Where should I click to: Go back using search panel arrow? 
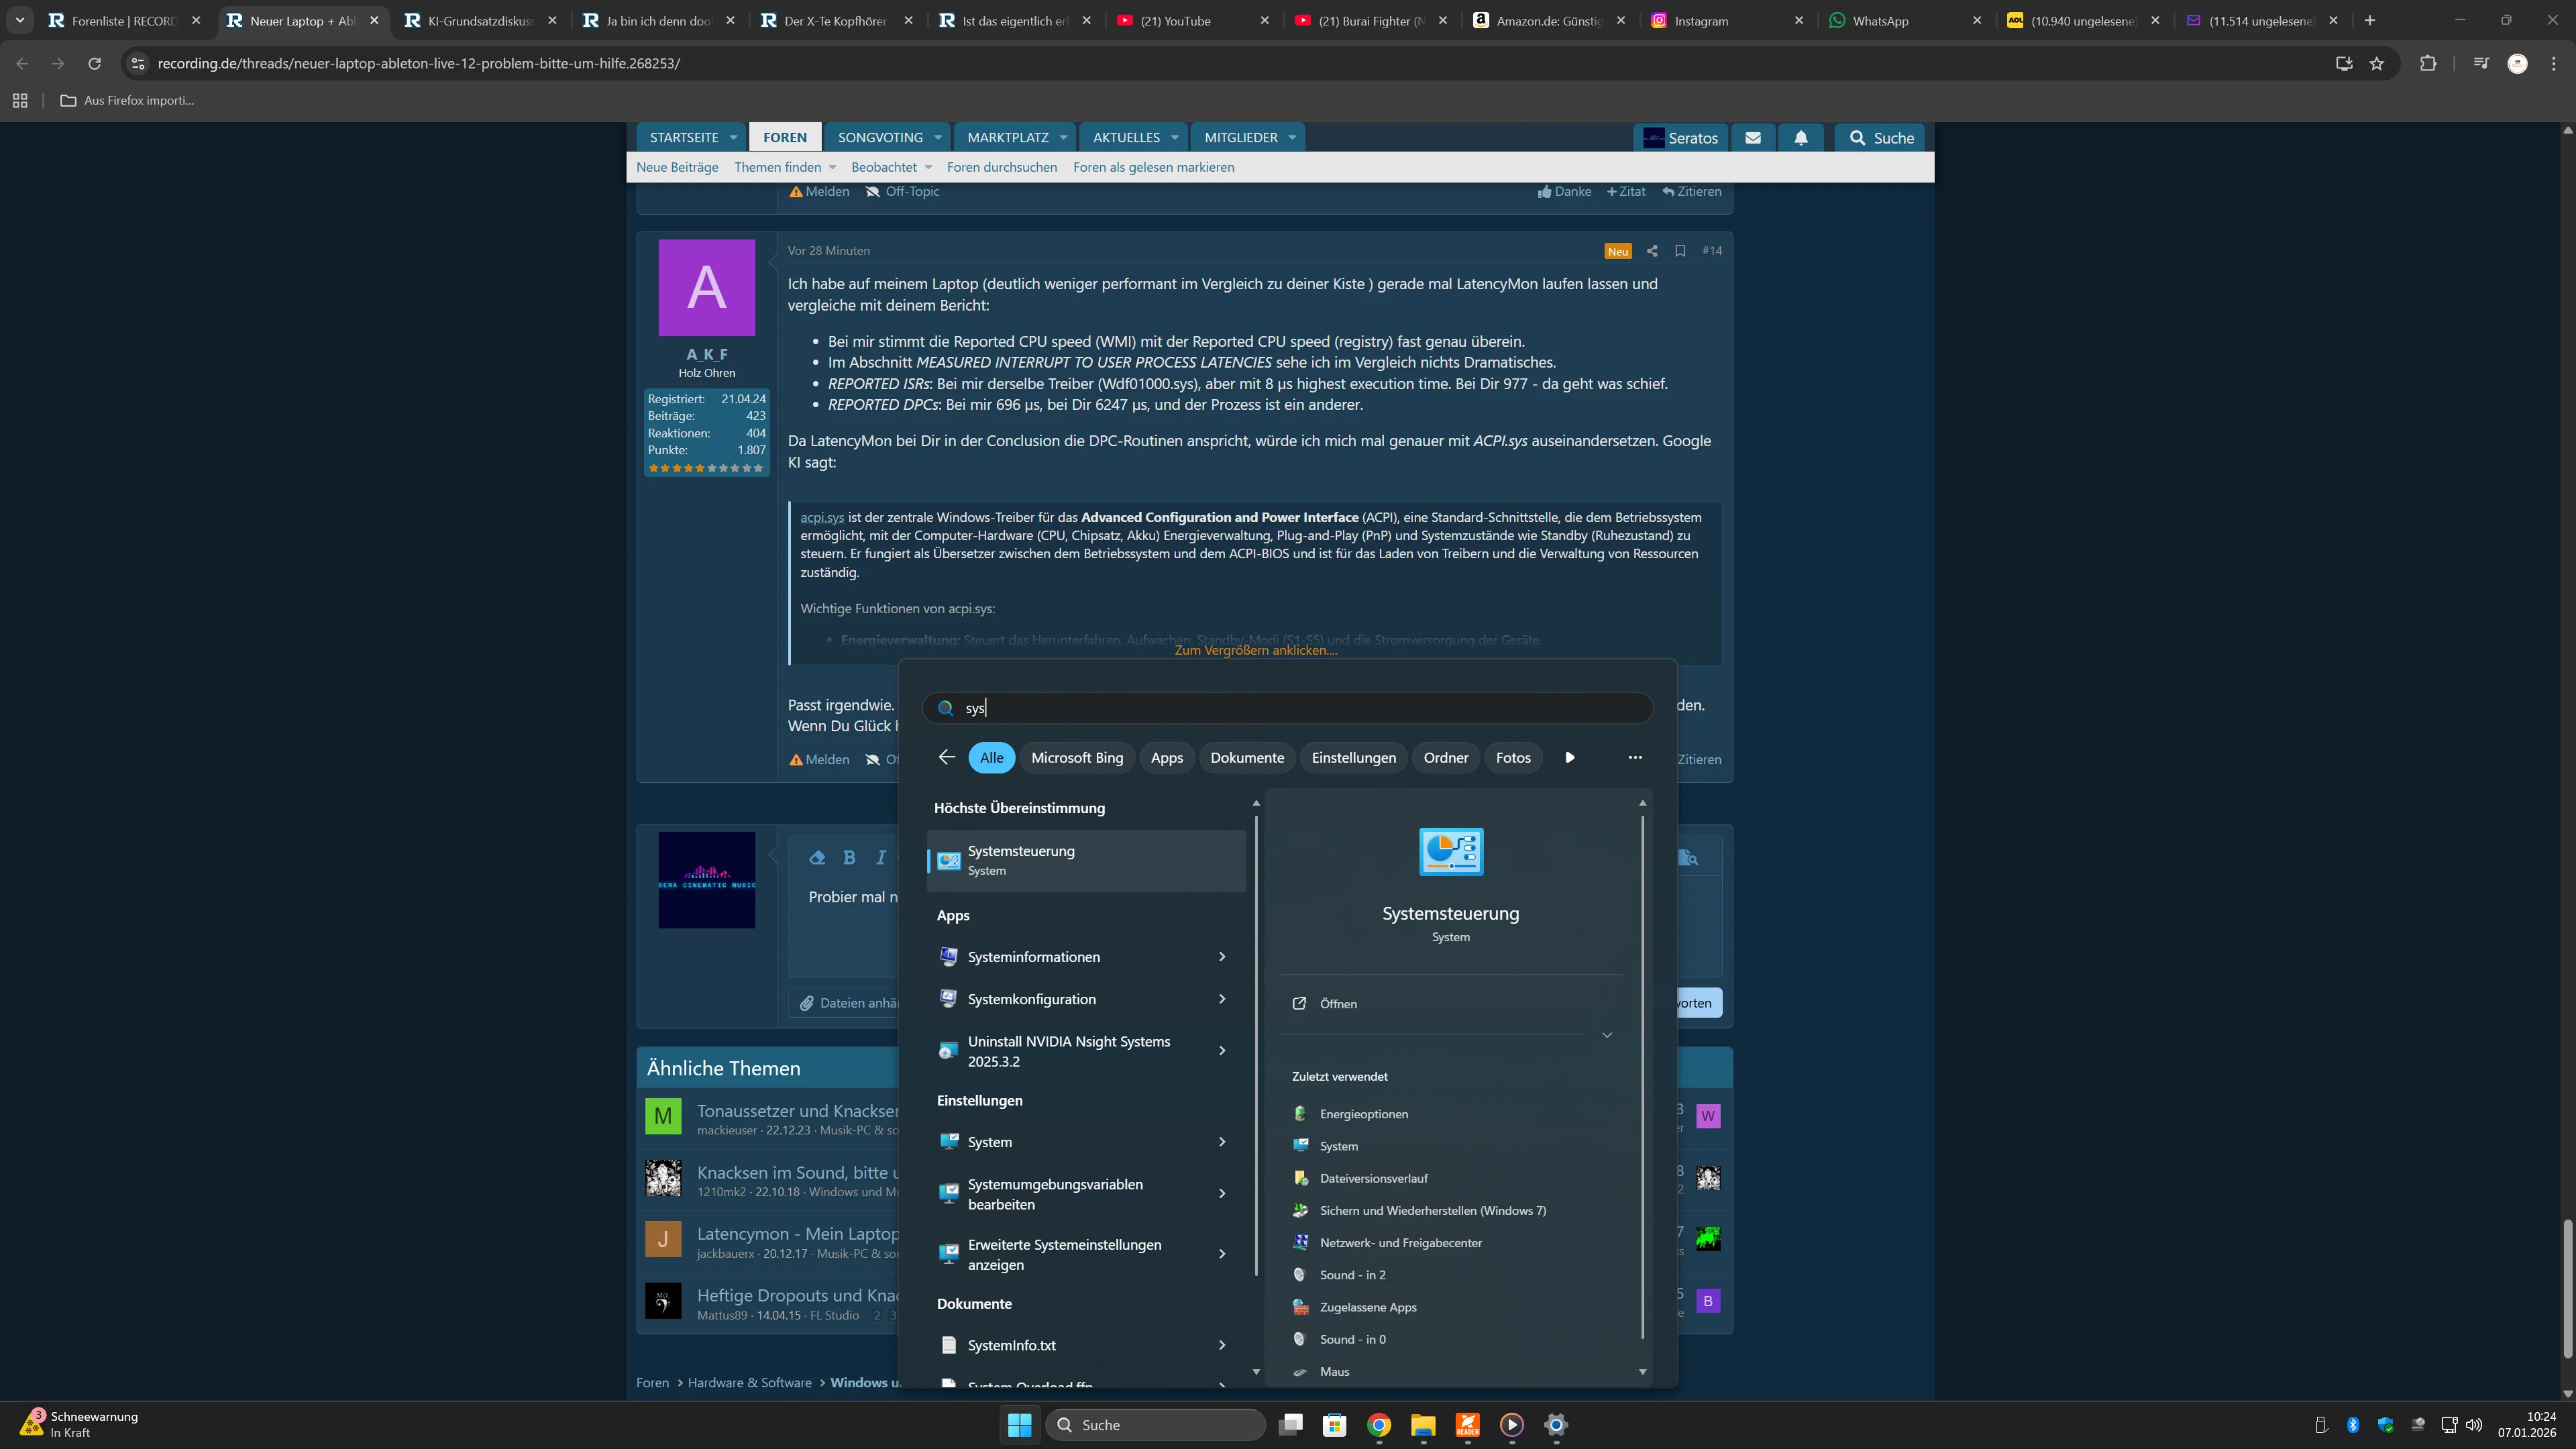click(946, 757)
